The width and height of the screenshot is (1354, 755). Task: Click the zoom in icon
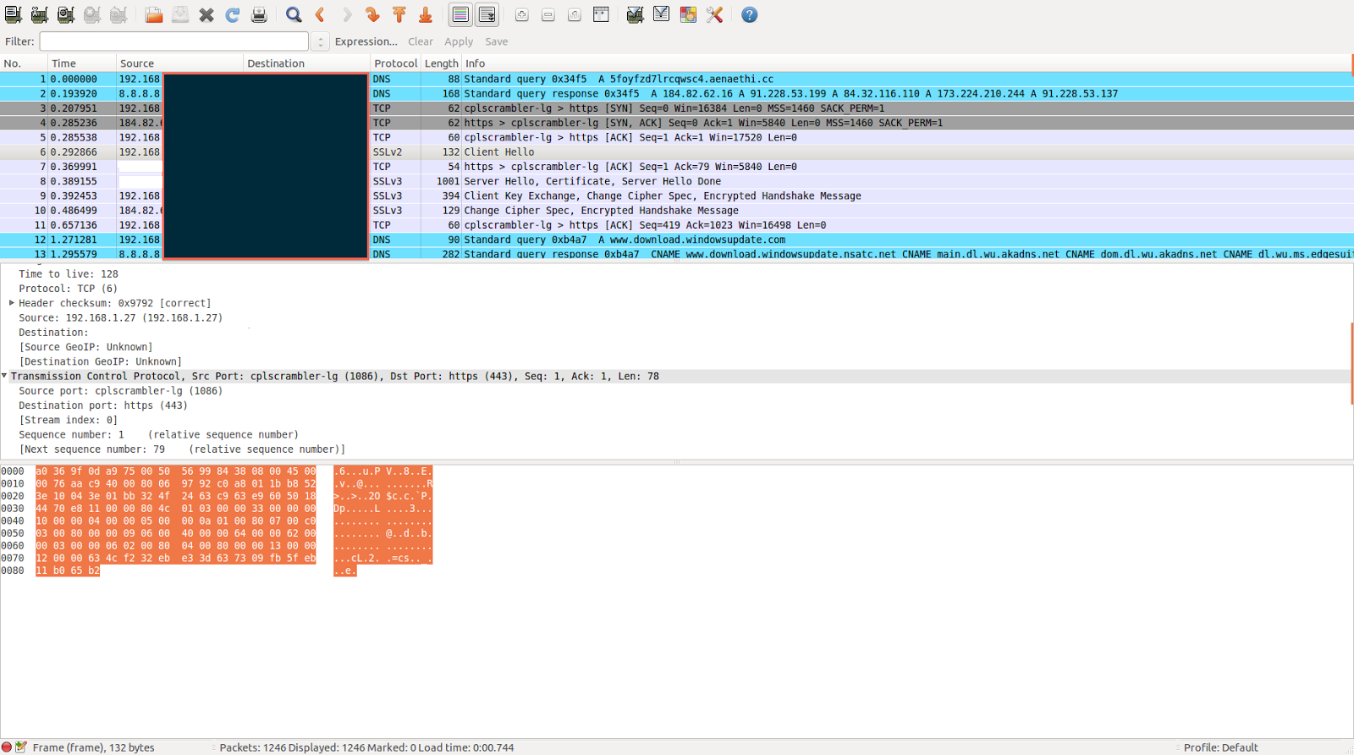coord(522,14)
